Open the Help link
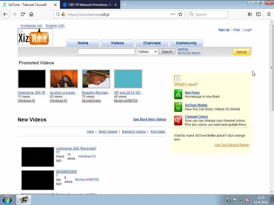The image size is (274, 205). [237, 30]
